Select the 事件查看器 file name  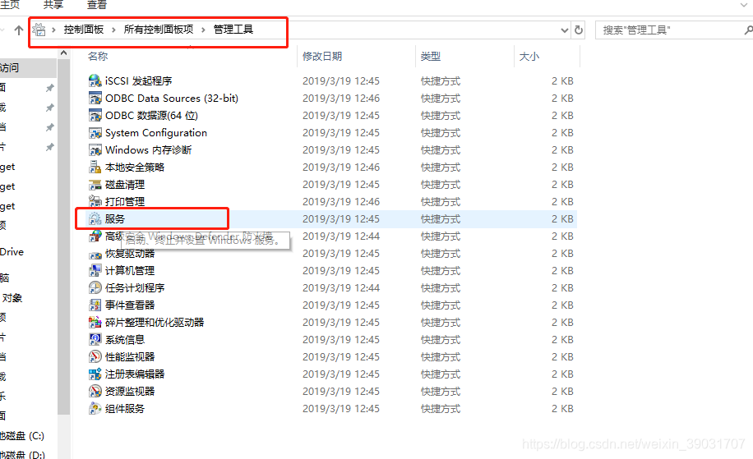pyautogui.click(x=130, y=305)
